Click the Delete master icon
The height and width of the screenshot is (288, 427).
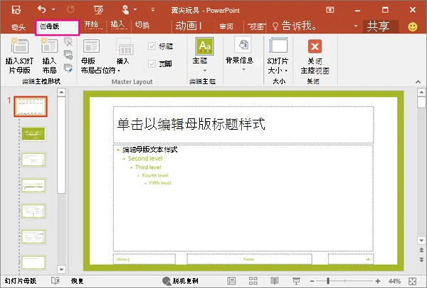click(68, 42)
